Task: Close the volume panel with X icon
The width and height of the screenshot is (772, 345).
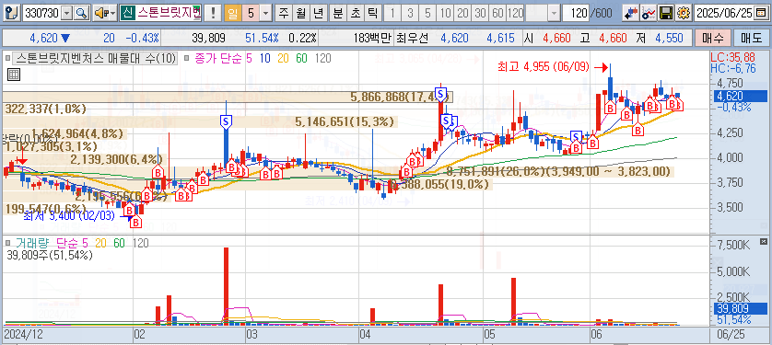Action: 763,241
